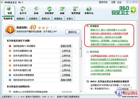Click the health index value 40
Viewport: 139px width, 99px height.
[33, 27]
